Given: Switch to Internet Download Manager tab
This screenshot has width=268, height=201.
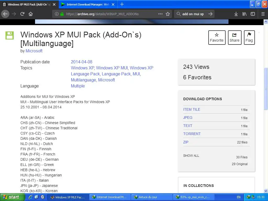Looking at the screenshot, I should pyautogui.click(x=88, y=4).
